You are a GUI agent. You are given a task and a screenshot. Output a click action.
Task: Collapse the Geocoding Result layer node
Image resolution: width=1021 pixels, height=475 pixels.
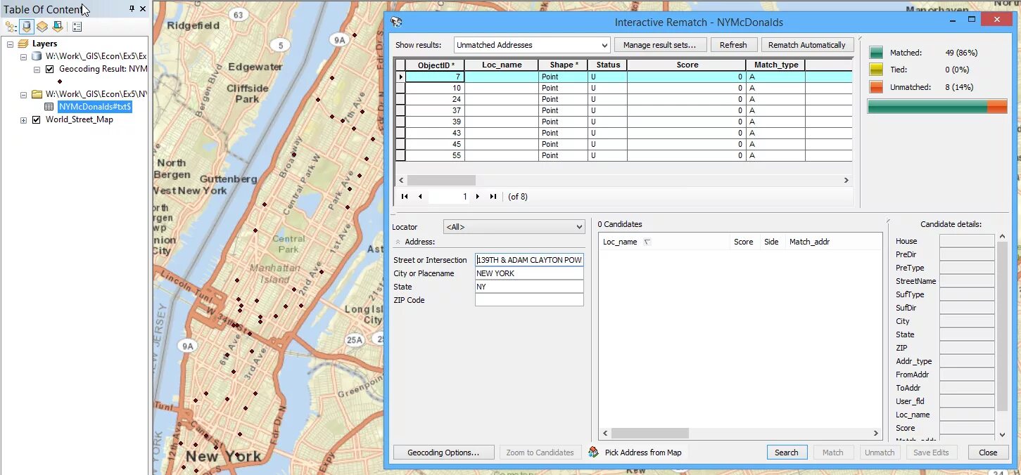(x=37, y=69)
